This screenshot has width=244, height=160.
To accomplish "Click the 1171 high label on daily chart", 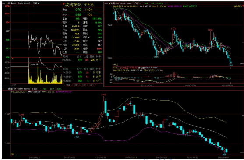I will (173, 29).
